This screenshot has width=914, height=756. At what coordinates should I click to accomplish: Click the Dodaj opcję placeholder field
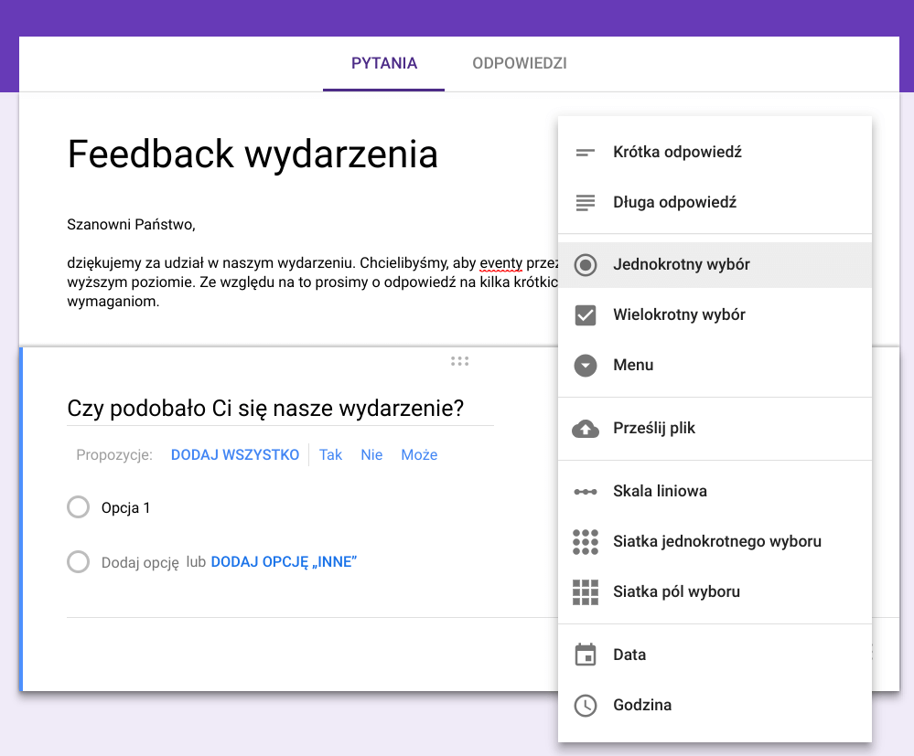tap(140, 562)
